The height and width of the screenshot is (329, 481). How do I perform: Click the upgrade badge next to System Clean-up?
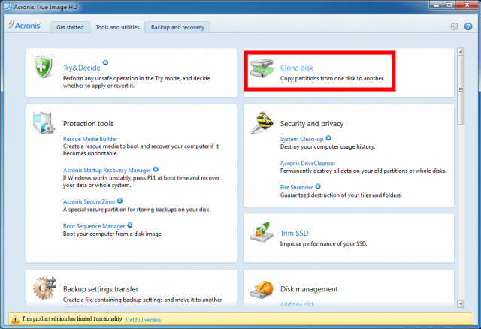click(328, 138)
